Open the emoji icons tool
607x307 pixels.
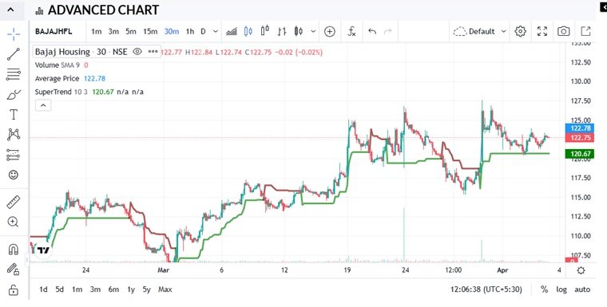(14, 175)
